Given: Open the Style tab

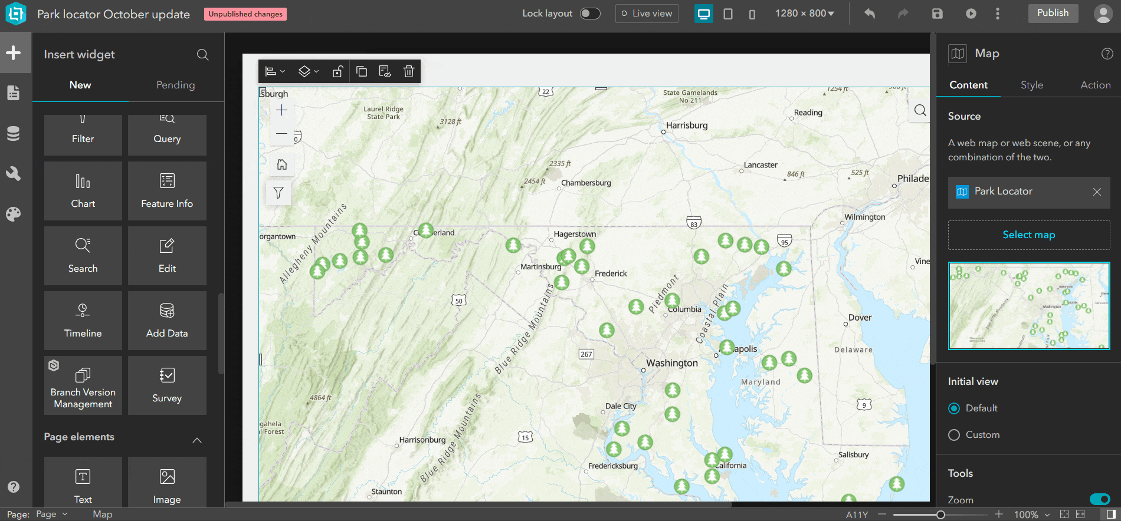Looking at the screenshot, I should click(x=1031, y=85).
